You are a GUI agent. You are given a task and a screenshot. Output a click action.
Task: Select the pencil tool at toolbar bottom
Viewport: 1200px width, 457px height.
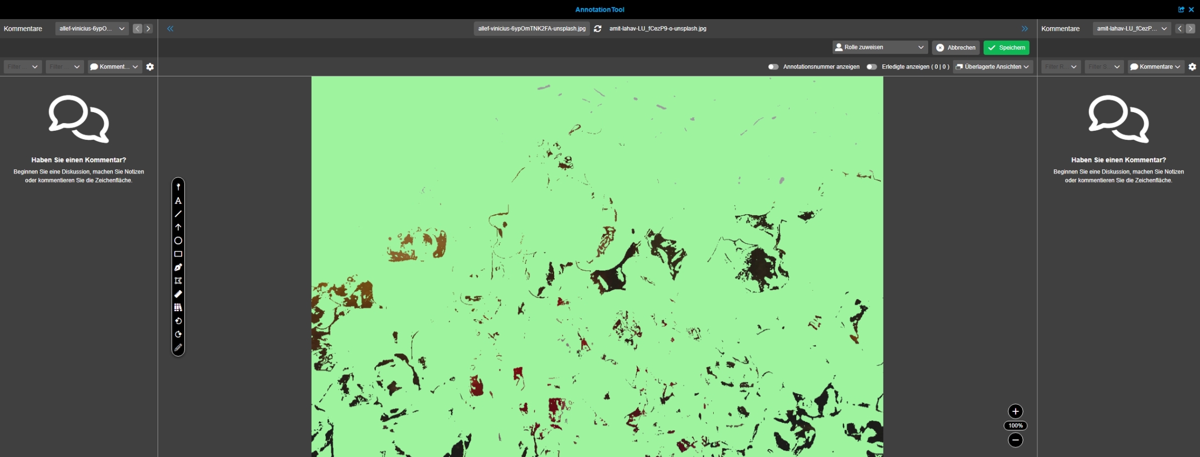(178, 347)
